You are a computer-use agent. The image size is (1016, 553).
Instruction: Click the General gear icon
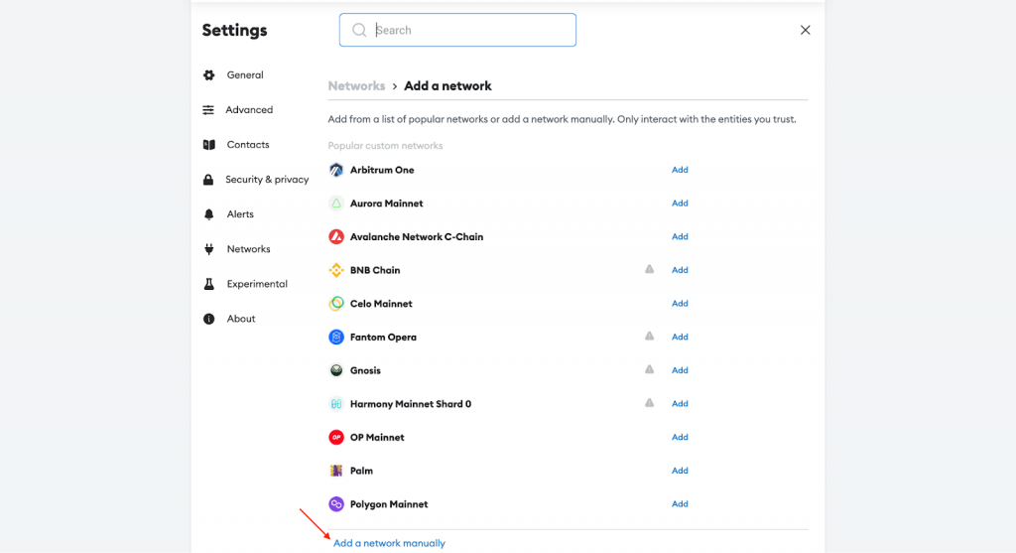pos(208,75)
